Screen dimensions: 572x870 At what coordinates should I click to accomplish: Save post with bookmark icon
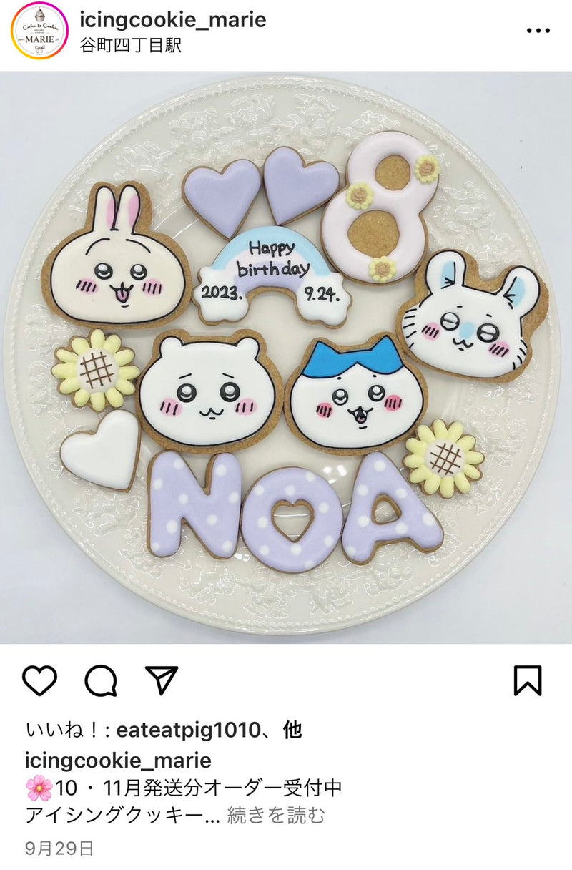528,680
